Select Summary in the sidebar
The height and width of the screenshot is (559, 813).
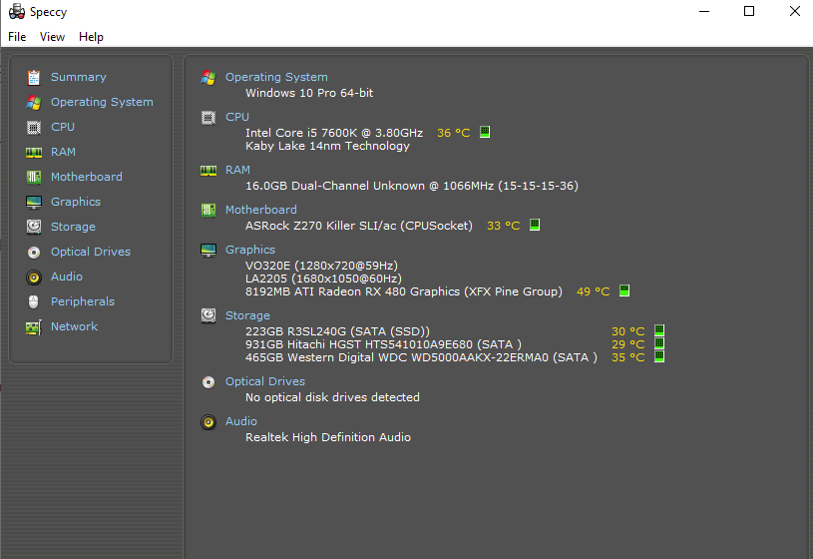(x=78, y=77)
